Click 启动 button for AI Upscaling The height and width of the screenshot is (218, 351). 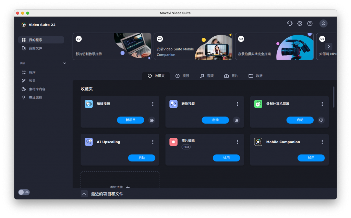(142, 158)
